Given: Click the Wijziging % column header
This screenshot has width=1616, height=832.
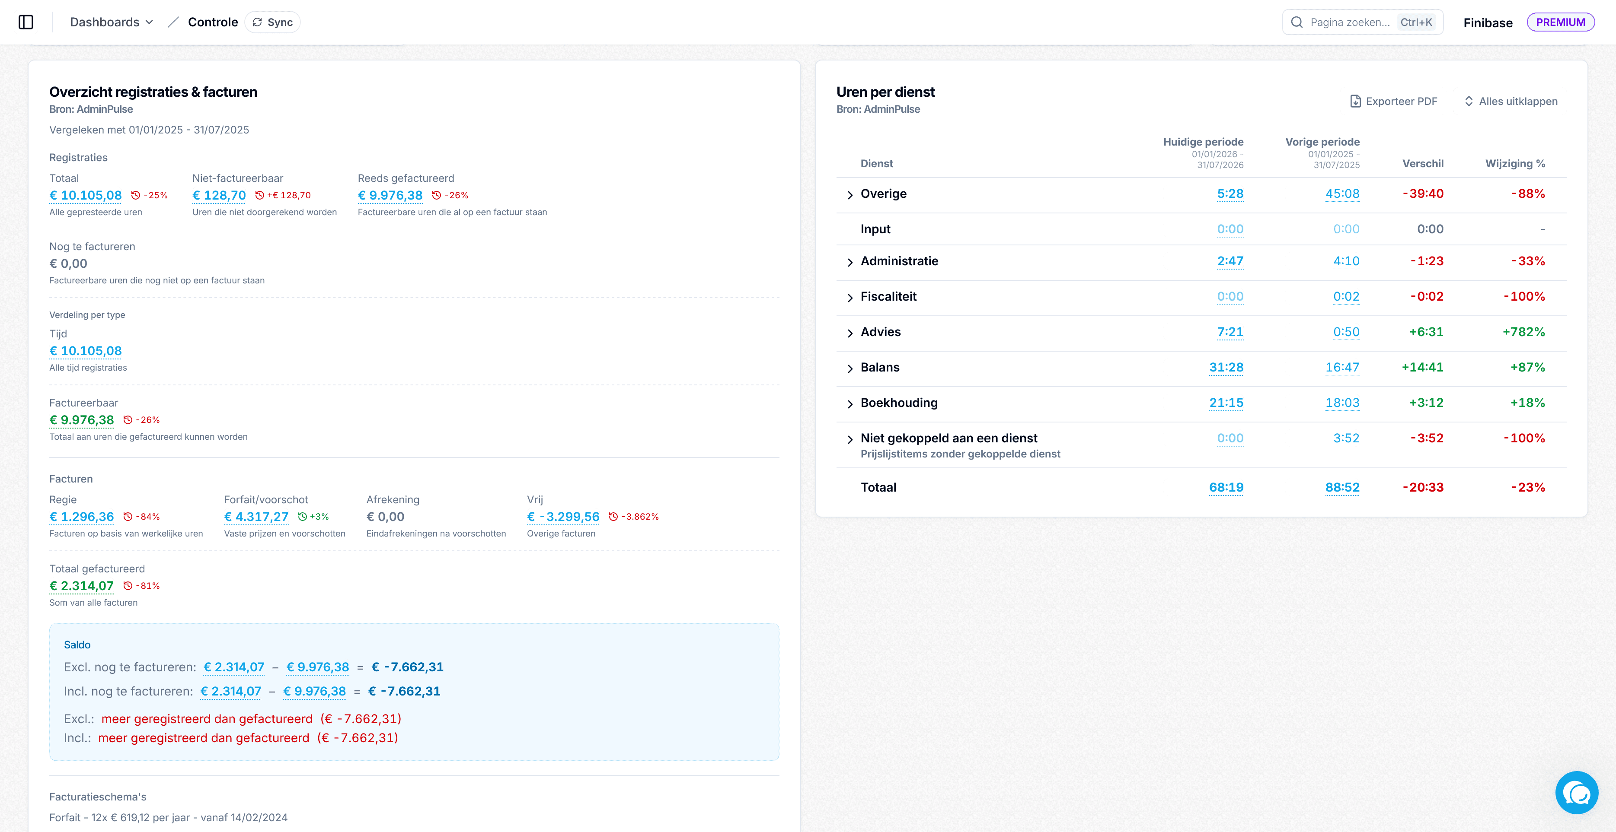Looking at the screenshot, I should tap(1514, 164).
